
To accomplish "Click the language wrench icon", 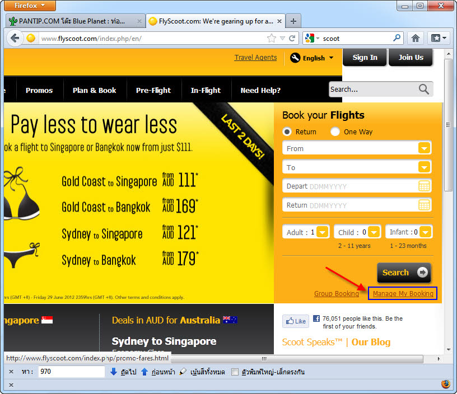I will [295, 58].
